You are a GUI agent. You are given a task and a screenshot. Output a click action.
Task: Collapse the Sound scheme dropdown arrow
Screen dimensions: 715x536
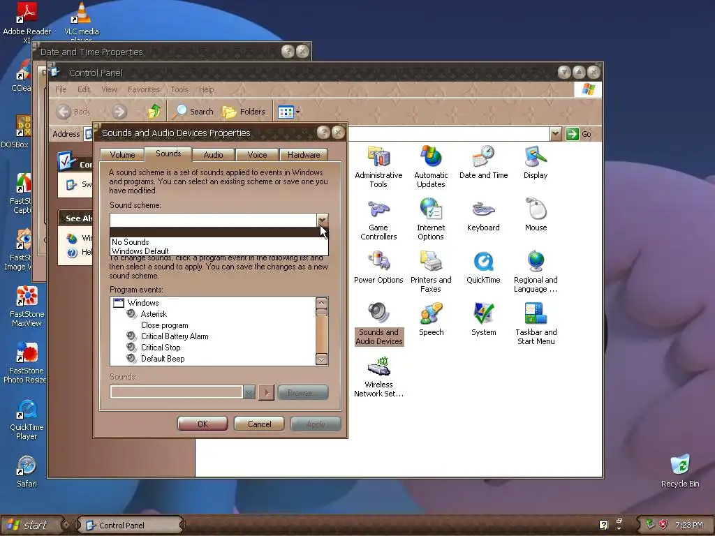coord(323,220)
